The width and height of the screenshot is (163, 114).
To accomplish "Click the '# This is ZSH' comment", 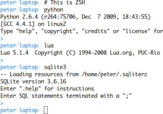I will 64,2.
